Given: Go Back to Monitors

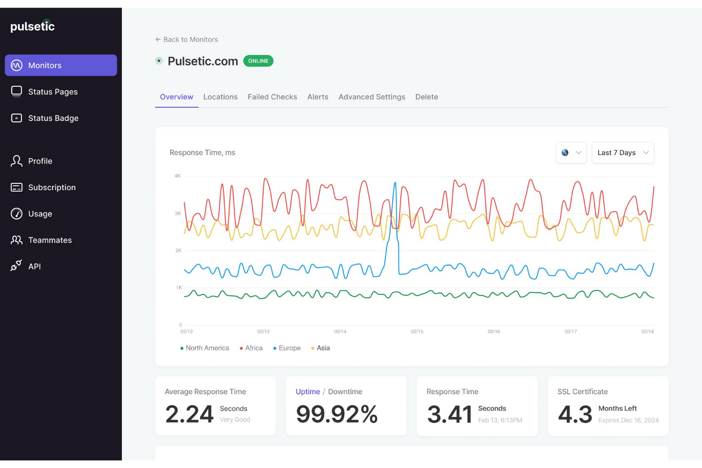Looking at the screenshot, I should click(x=186, y=39).
